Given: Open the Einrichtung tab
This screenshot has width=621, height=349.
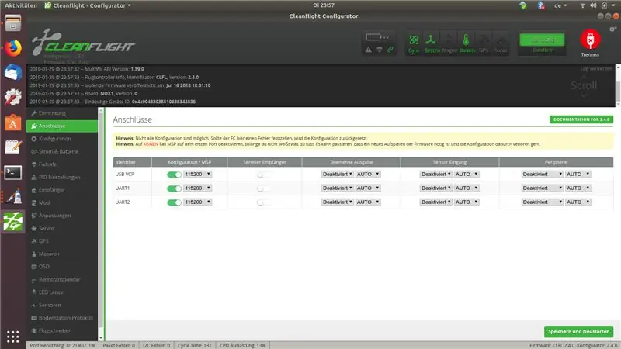Looking at the screenshot, I should tap(62, 113).
